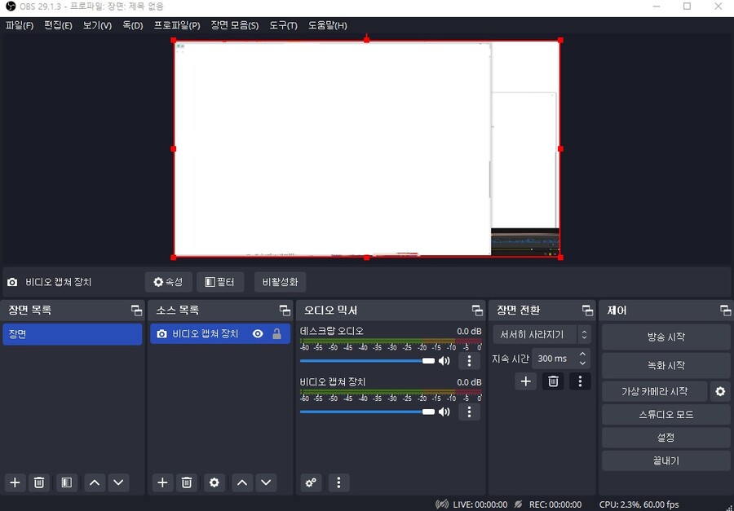The width and height of the screenshot is (734, 511).
Task: Click 방송 시작 button
Action: (x=665, y=337)
